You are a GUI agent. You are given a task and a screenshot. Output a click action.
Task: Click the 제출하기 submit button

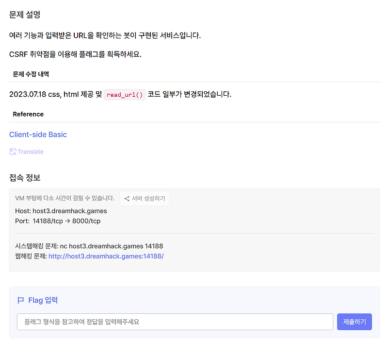354,322
